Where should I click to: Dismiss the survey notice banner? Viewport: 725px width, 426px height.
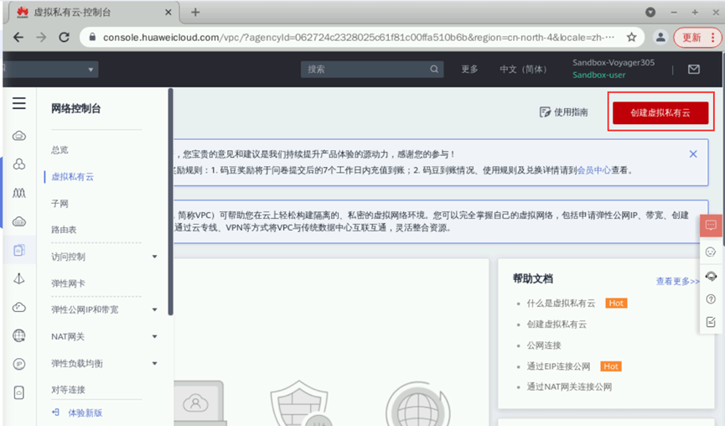coord(693,154)
